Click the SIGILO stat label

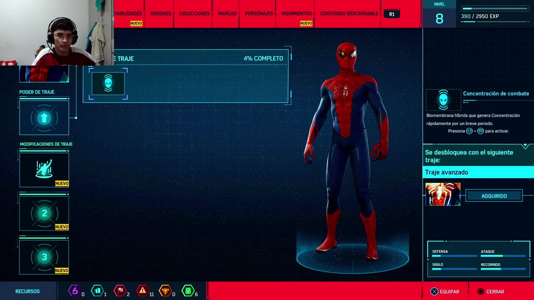(x=438, y=265)
